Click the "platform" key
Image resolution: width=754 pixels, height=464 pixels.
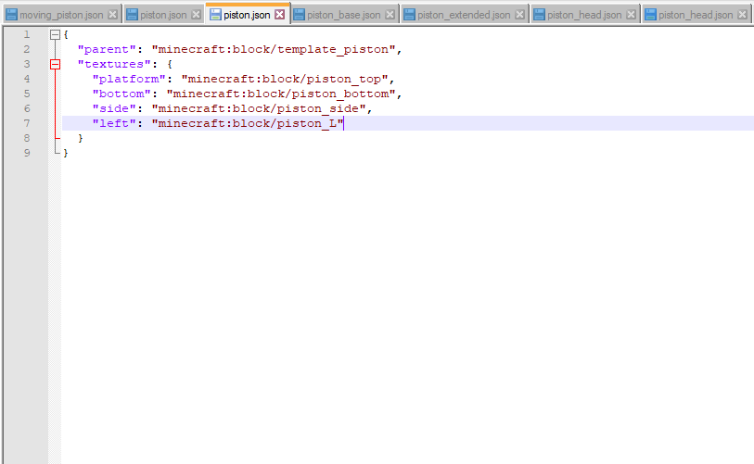point(129,79)
